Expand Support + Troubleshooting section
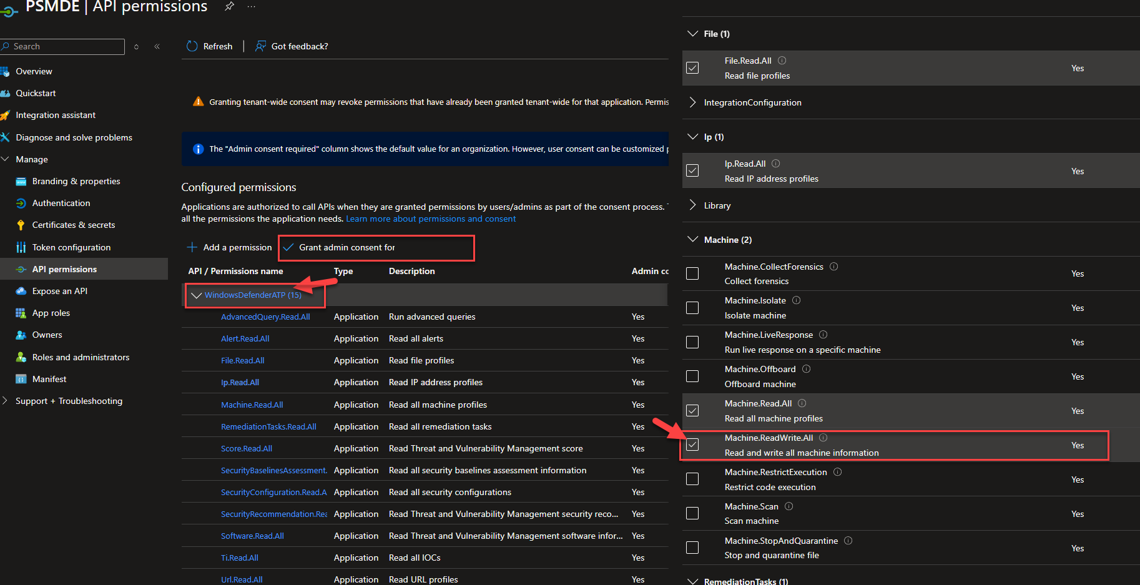 pos(5,401)
